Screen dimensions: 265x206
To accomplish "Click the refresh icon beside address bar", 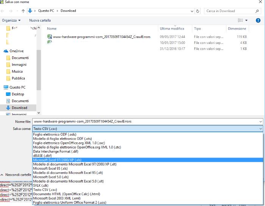I will tap(198, 11).
